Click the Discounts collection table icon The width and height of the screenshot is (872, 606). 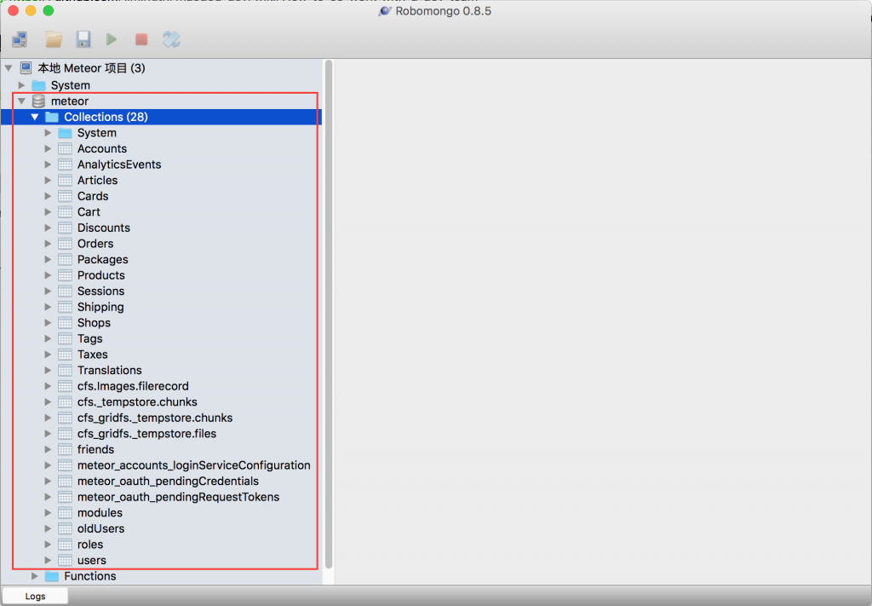coord(65,228)
